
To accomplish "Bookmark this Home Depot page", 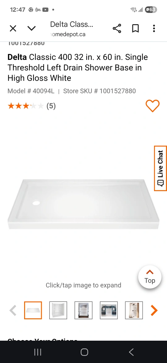I will coord(135,29).
